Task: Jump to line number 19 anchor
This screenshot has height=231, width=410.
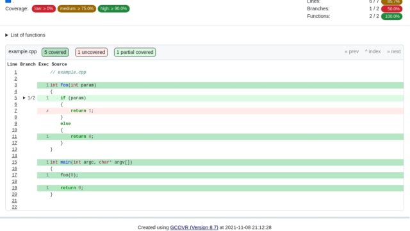Action: coord(14,188)
